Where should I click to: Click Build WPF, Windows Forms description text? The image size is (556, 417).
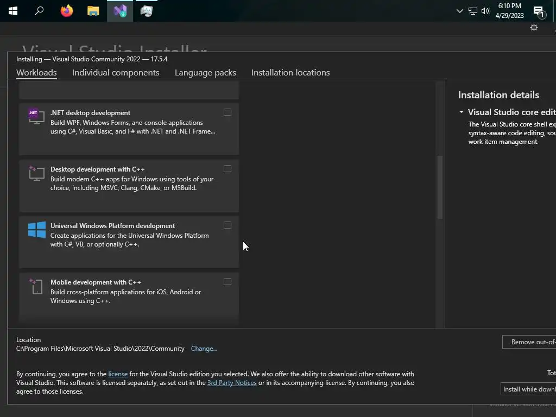click(132, 127)
